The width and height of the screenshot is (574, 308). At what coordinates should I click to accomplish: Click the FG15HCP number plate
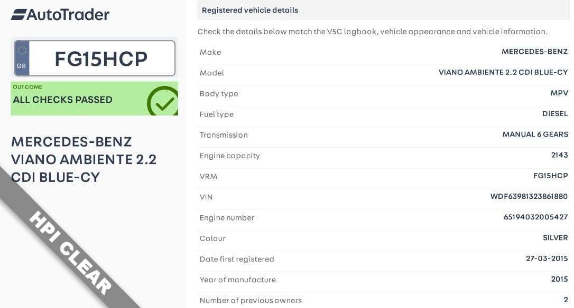tap(101, 59)
